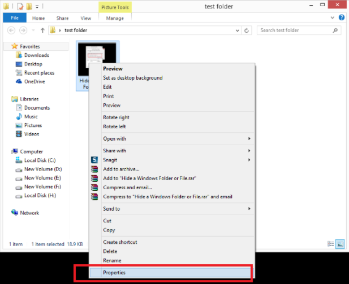Image resolution: width=349 pixels, height=284 pixels.
Task: Switch to details view icon
Action: 331,244
